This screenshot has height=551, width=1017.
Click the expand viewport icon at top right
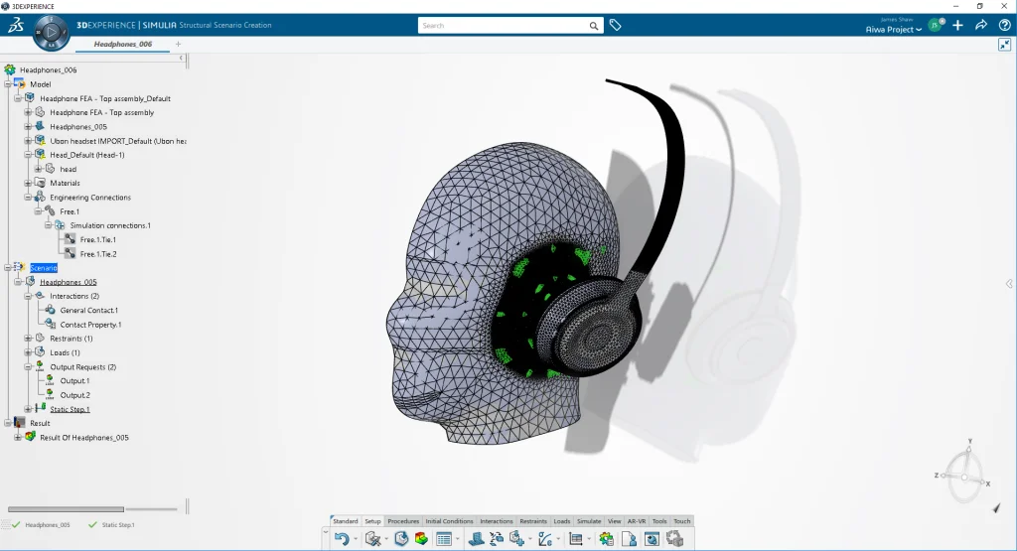pyautogui.click(x=1004, y=45)
